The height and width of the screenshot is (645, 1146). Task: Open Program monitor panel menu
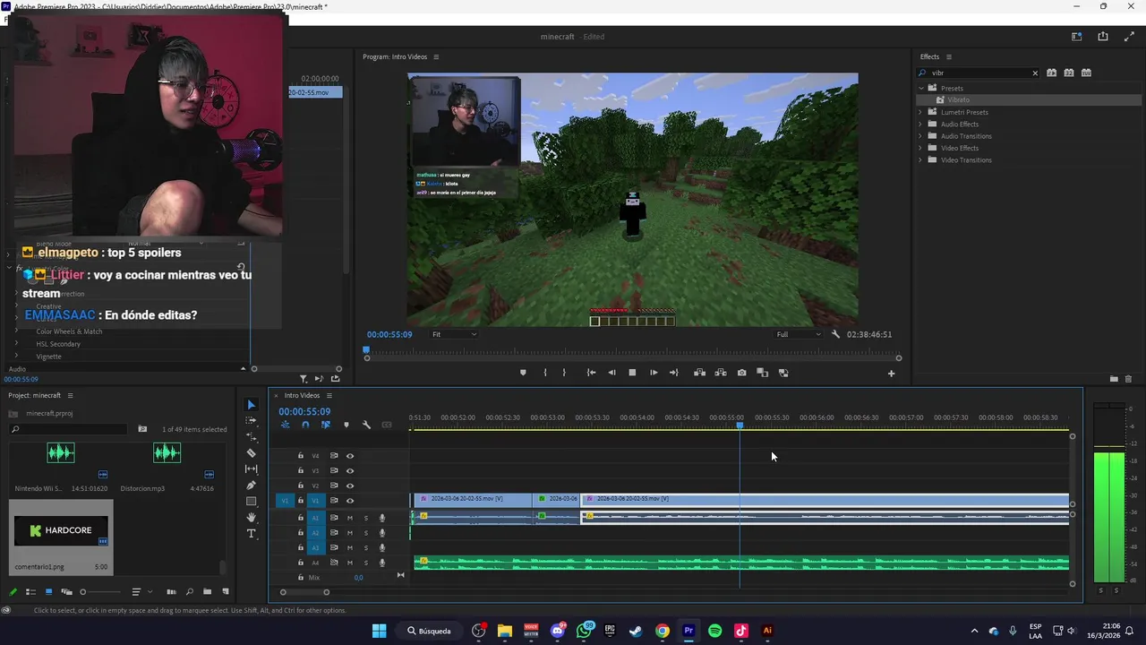tap(436, 56)
